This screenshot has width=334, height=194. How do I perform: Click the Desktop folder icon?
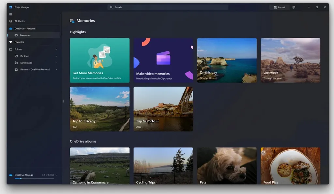(x=16, y=56)
